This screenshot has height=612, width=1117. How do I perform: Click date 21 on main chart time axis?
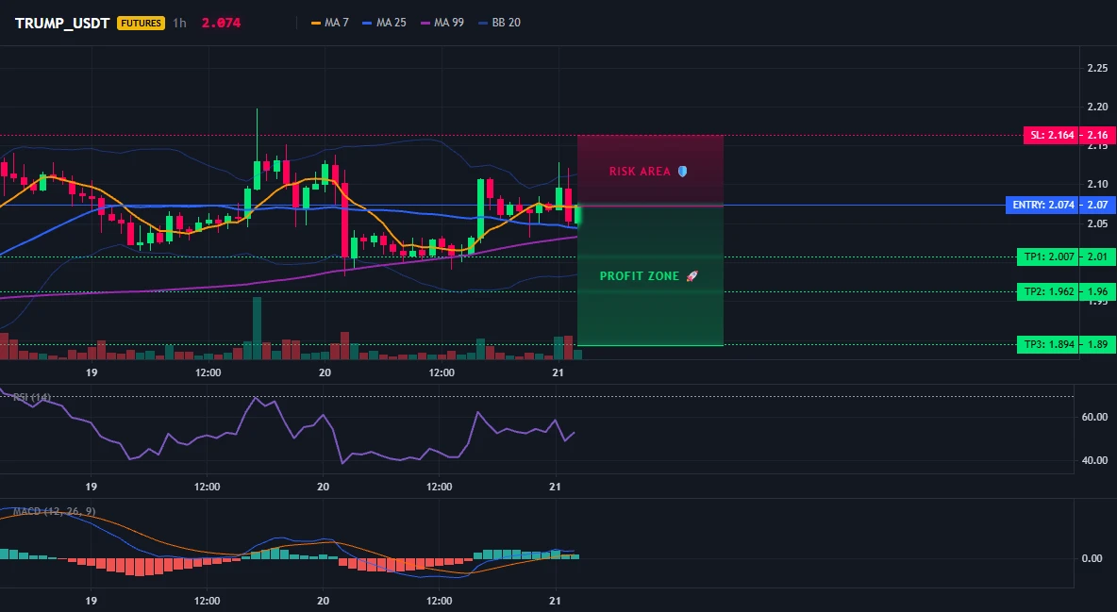[558, 372]
